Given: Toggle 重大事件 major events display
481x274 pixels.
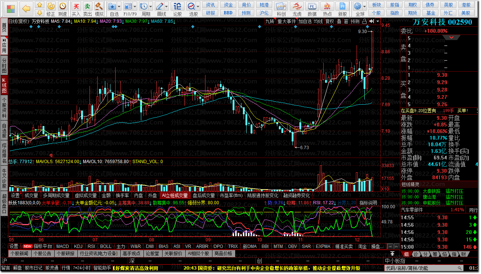Looking at the screenshot, I should 287,21.
